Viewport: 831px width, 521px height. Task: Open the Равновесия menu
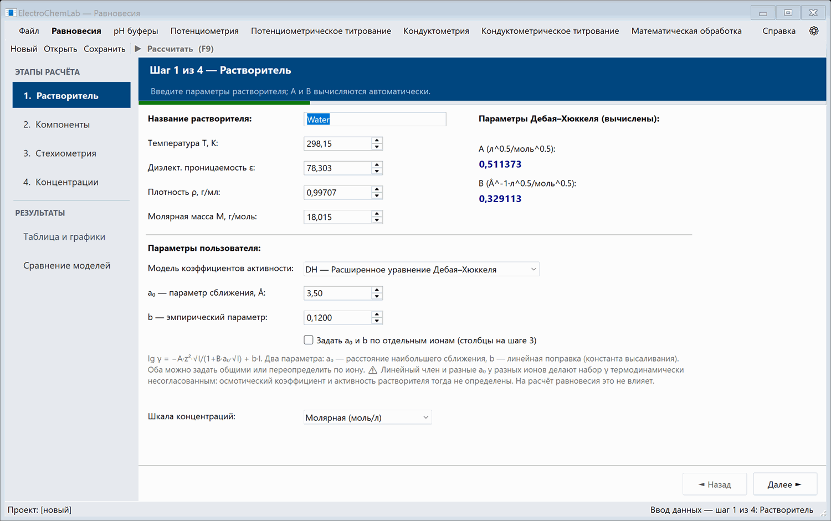click(x=76, y=31)
